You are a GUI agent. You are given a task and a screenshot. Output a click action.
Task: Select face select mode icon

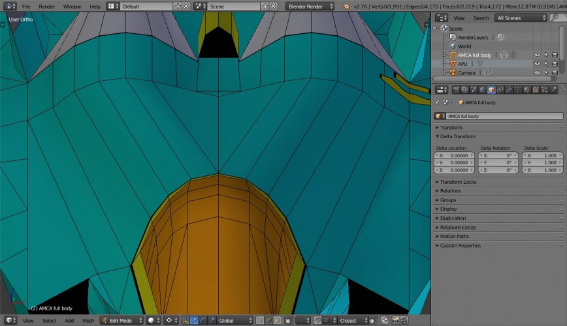278,321
